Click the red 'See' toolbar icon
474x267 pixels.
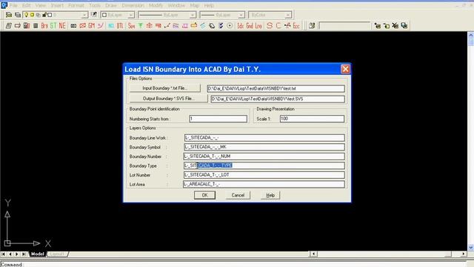tap(131, 26)
